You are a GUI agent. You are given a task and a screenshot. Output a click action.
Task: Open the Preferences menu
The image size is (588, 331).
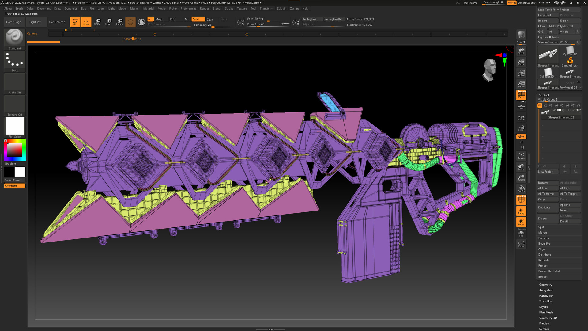(x=188, y=8)
